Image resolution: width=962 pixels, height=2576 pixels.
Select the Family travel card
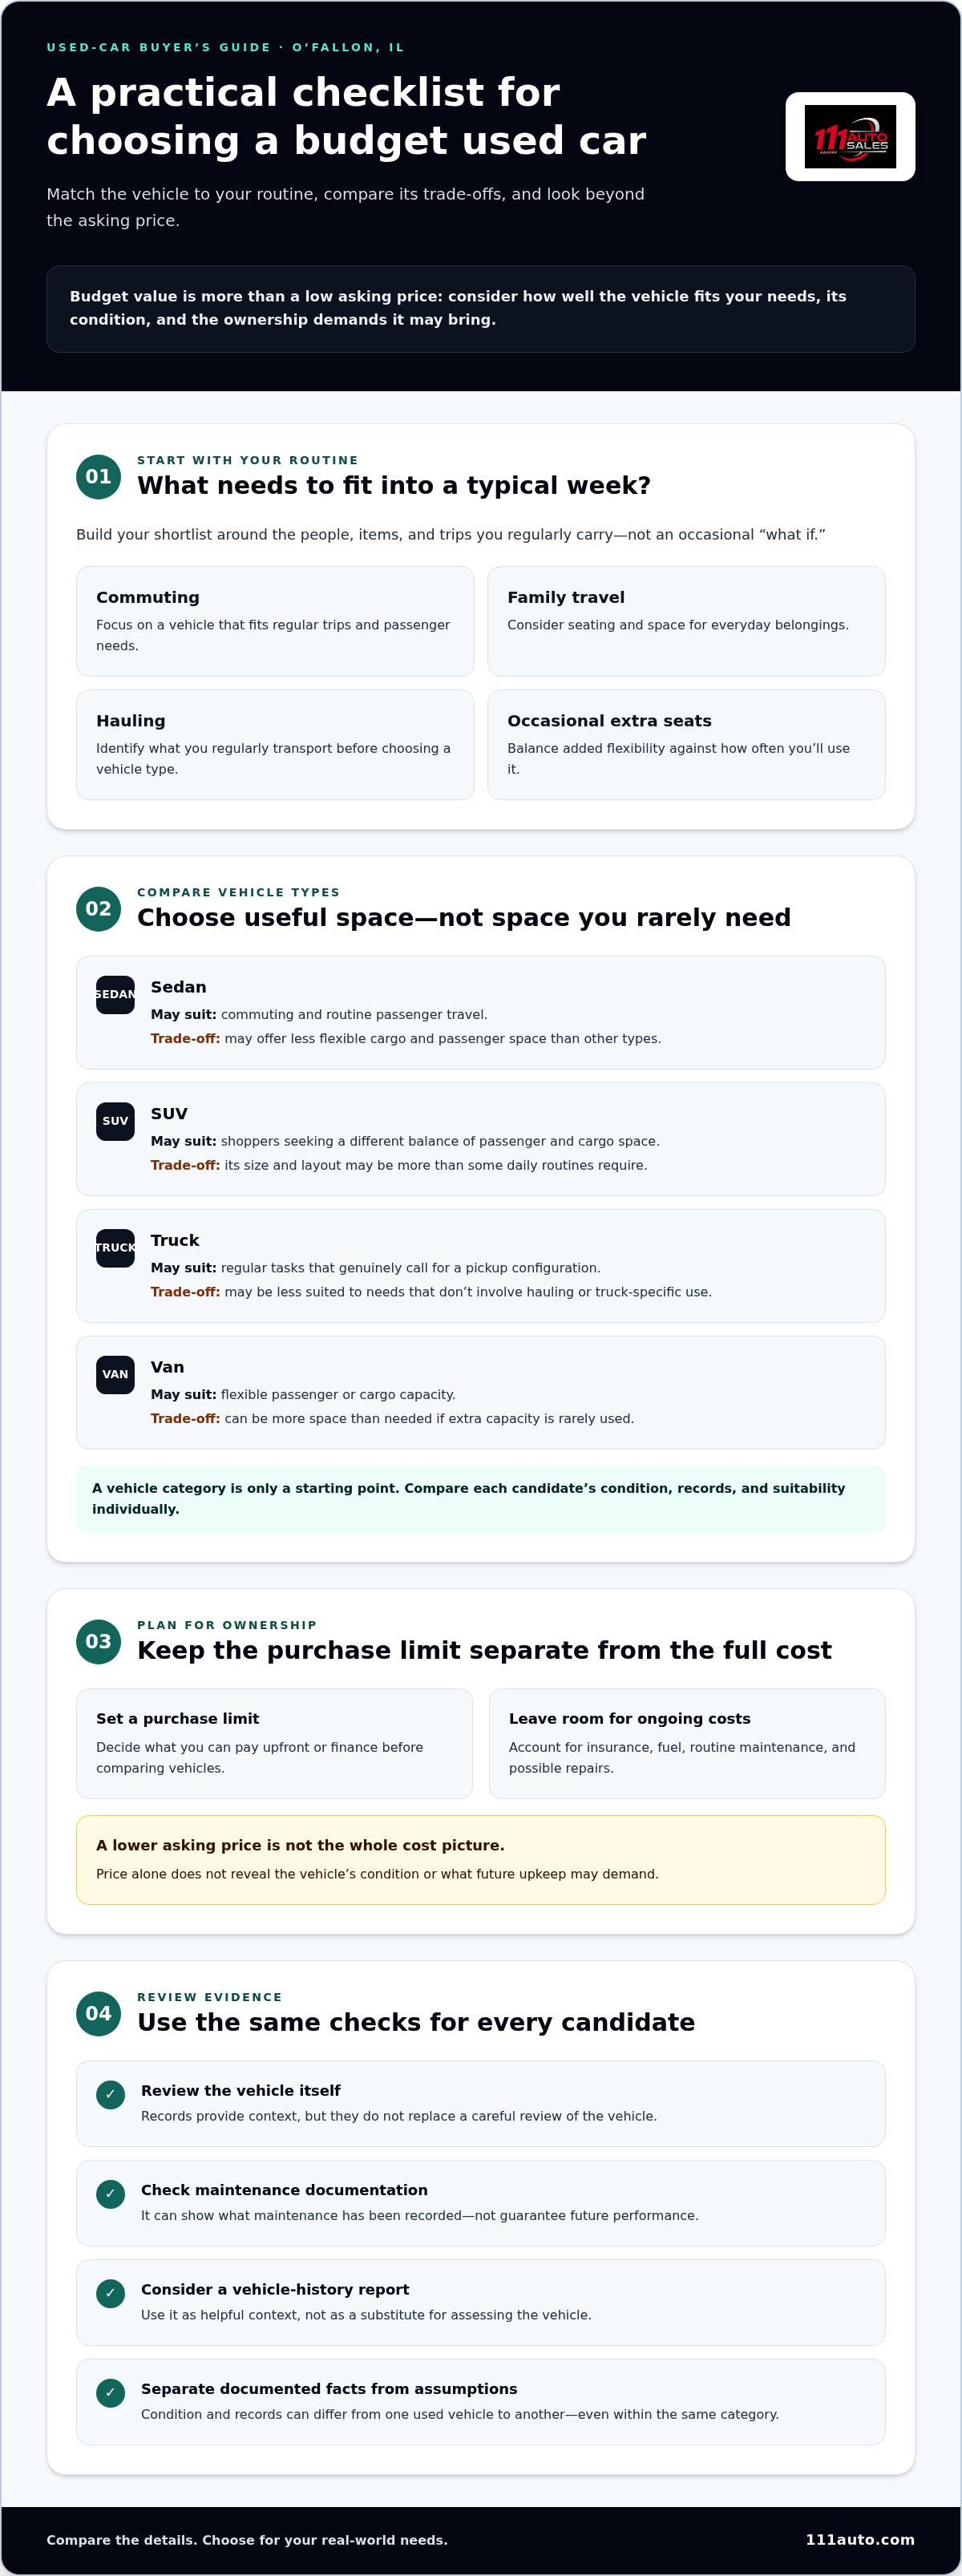click(686, 621)
